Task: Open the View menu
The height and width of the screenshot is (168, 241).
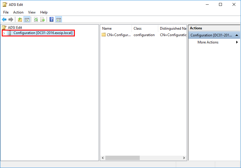Action: 32,12
